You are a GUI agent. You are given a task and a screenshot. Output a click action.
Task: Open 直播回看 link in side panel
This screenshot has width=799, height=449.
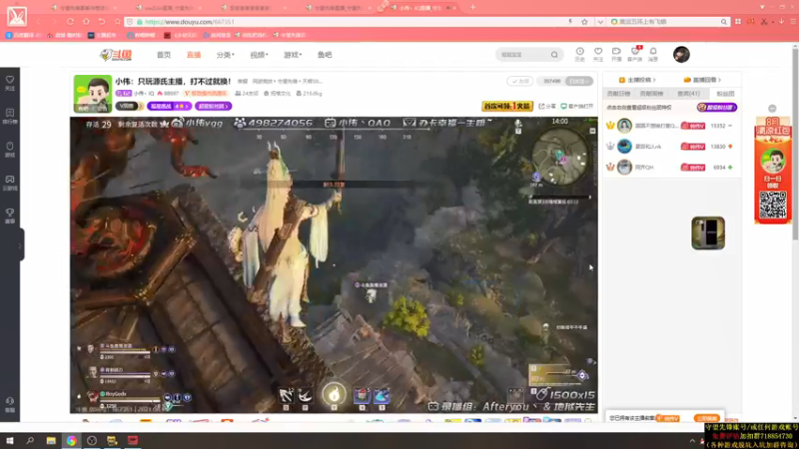click(x=703, y=80)
